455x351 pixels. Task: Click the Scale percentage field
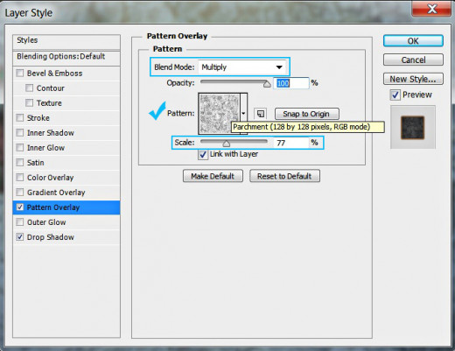tap(291, 143)
